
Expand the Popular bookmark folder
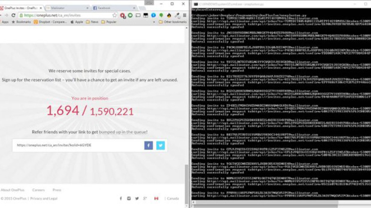[108, 22]
